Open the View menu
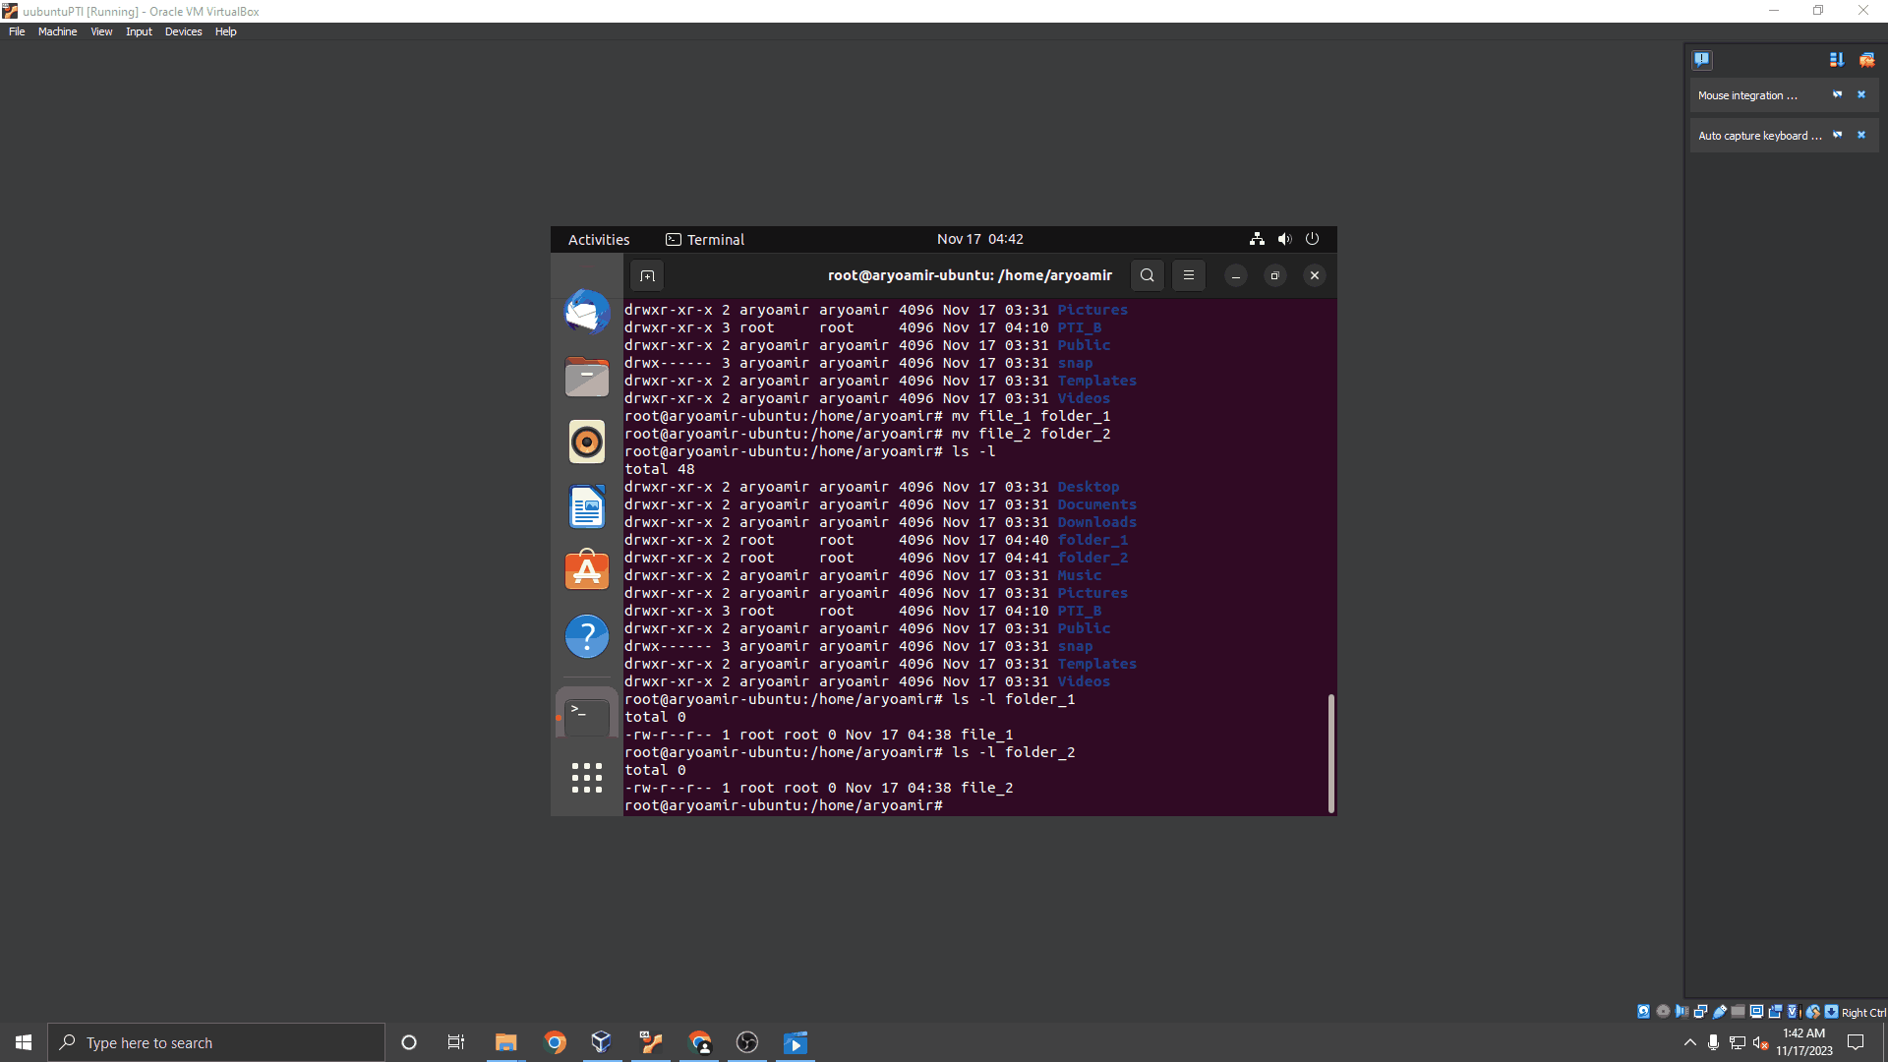1888x1062 pixels. click(101, 31)
